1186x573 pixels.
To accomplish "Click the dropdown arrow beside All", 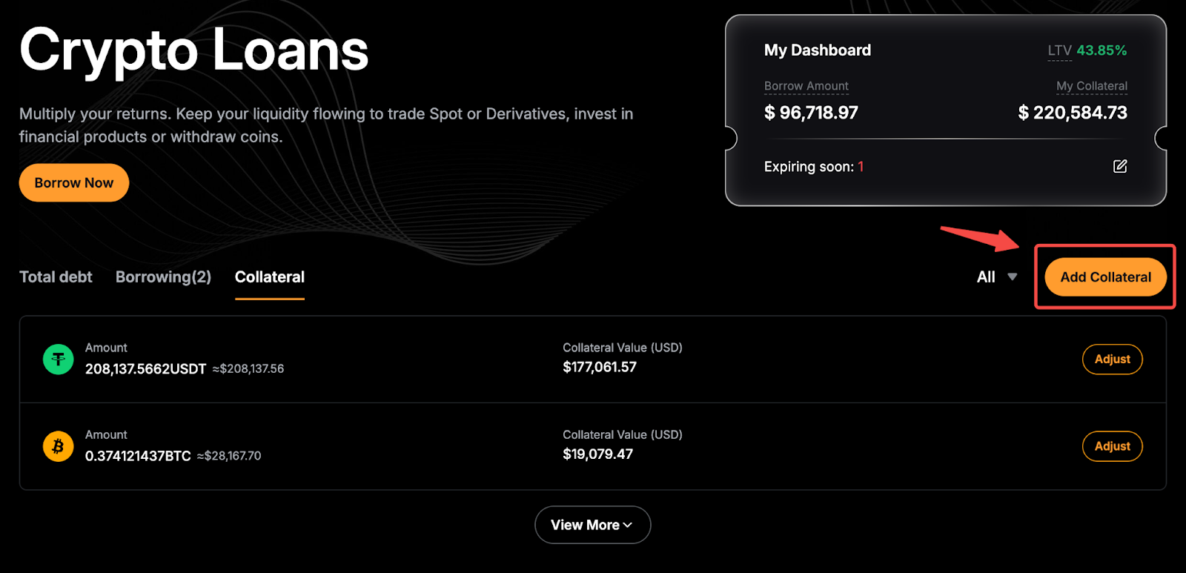I will pyautogui.click(x=1012, y=276).
